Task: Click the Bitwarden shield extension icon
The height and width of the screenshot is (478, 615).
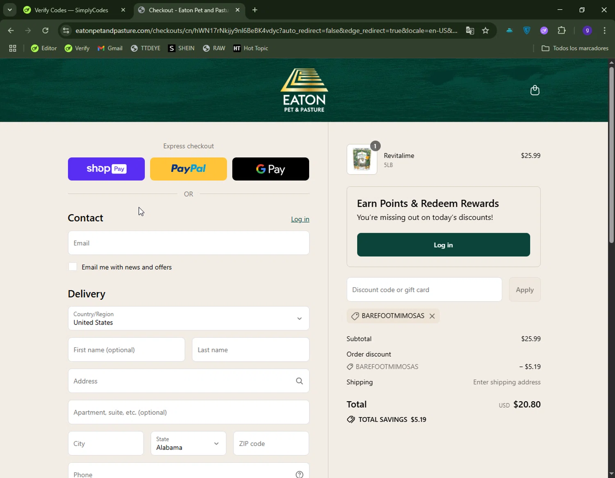Action: click(x=527, y=30)
